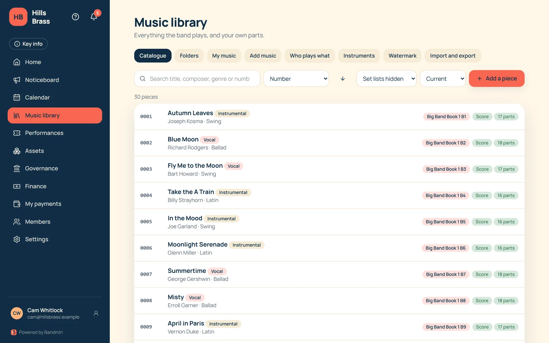Click the user profile icon beside Cam Whitlock
The image size is (549, 343).
96,313
